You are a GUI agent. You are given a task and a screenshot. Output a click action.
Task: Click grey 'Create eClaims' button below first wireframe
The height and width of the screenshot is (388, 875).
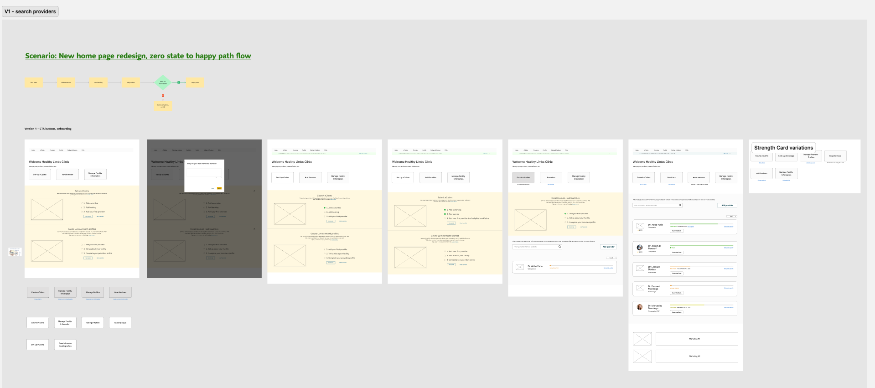pyautogui.click(x=38, y=292)
